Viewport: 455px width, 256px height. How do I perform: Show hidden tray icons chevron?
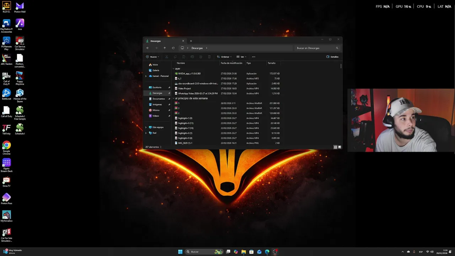click(402, 252)
